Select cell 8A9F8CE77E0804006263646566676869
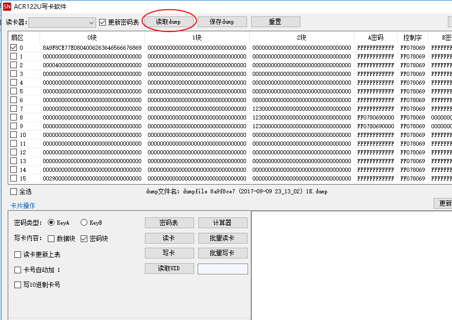The image size is (452, 320). click(x=92, y=48)
